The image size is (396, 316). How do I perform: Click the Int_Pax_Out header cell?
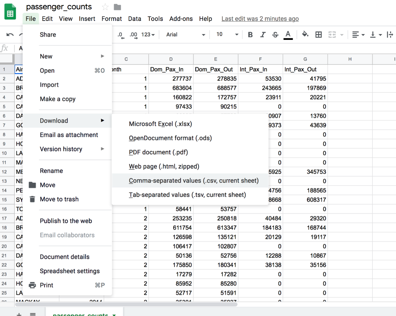(x=305, y=69)
